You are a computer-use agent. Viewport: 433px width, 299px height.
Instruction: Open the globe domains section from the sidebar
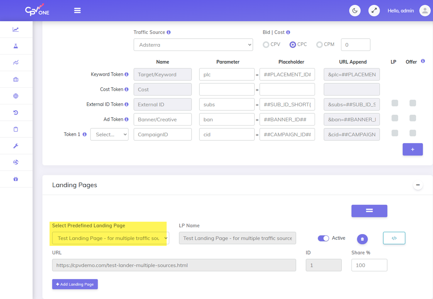point(16,96)
